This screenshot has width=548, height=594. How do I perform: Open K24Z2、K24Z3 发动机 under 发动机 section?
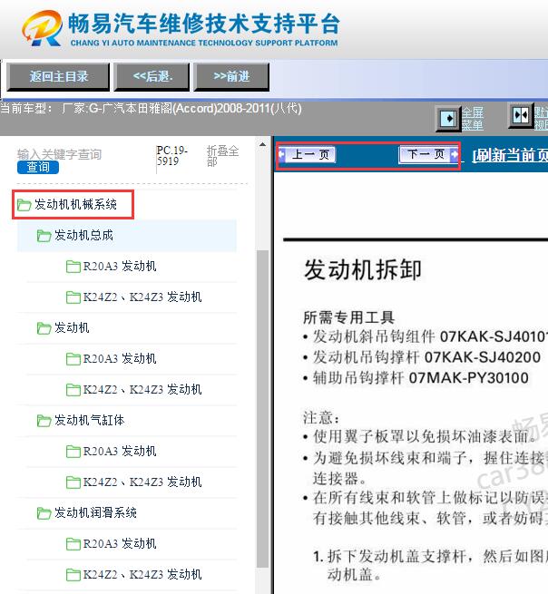(142, 389)
